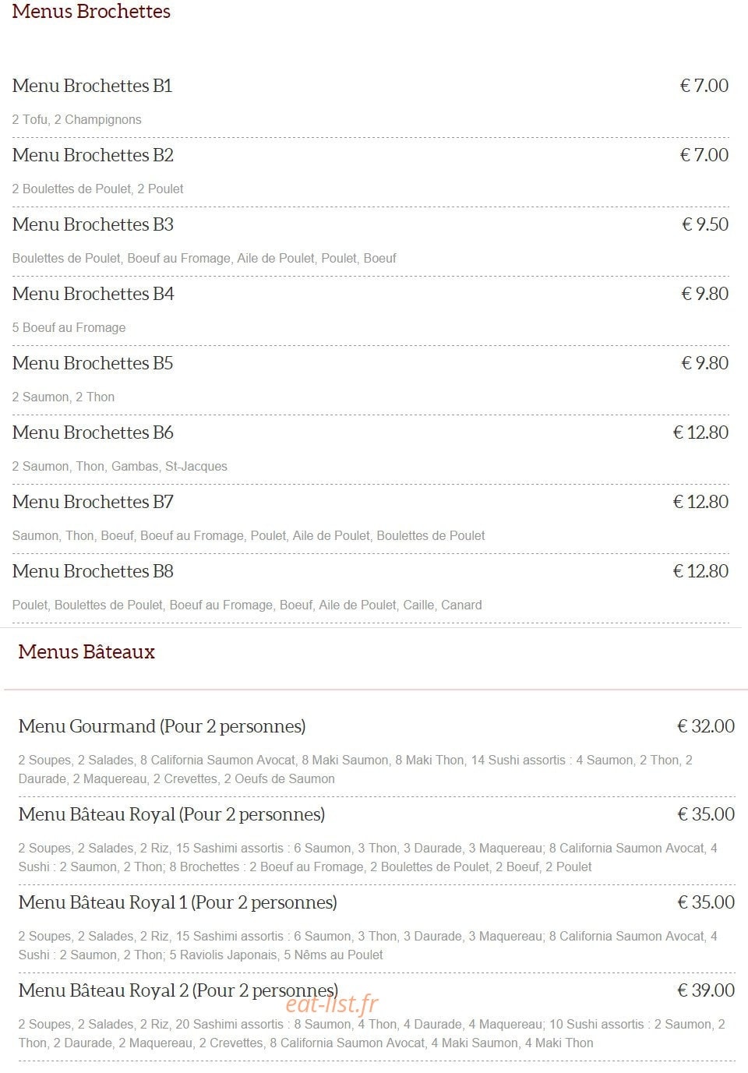Click the '2 Tofu, 2 Champignons' description
The image size is (748, 1073).
coord(76,120)
